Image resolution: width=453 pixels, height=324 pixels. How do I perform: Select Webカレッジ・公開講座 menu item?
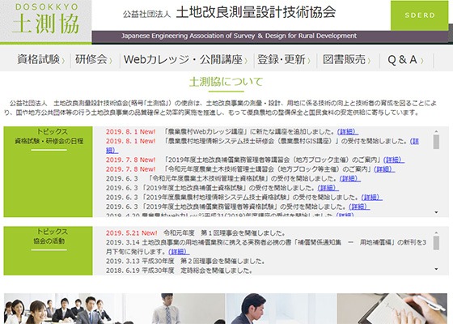tap(185, 60)
